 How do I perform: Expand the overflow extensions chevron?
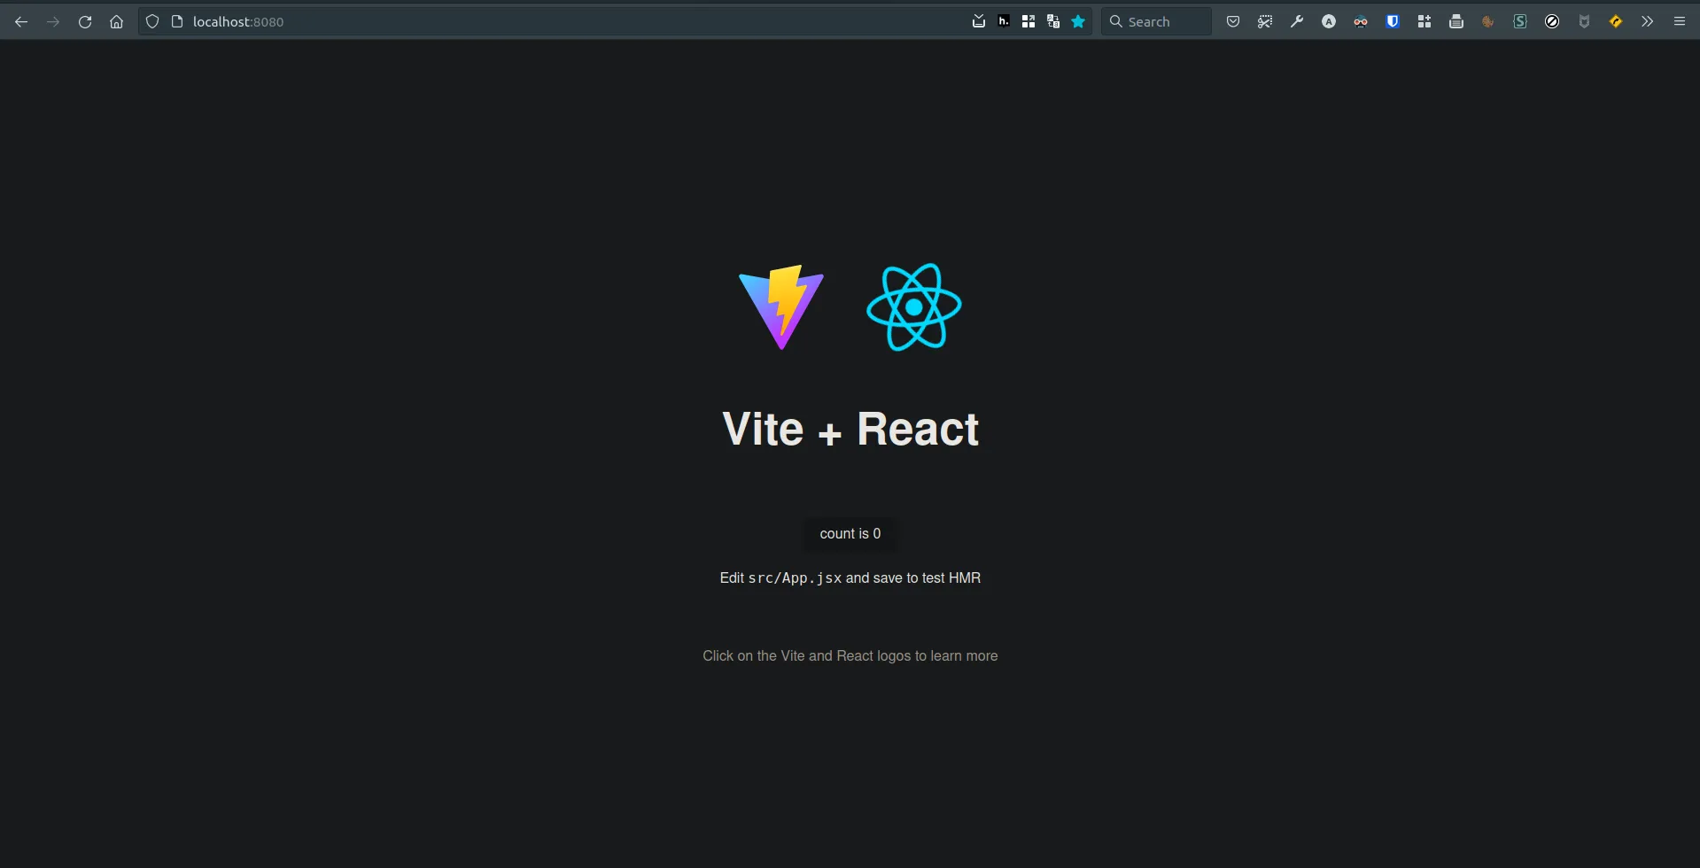1647,22
